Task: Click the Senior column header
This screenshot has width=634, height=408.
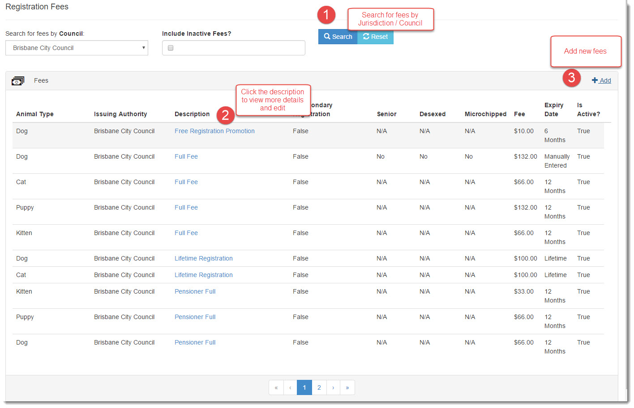Action: click(387, 114)
